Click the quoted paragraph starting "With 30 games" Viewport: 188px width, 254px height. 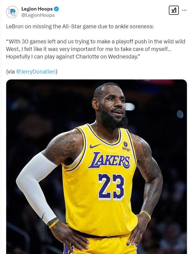[x=96, y=49]
